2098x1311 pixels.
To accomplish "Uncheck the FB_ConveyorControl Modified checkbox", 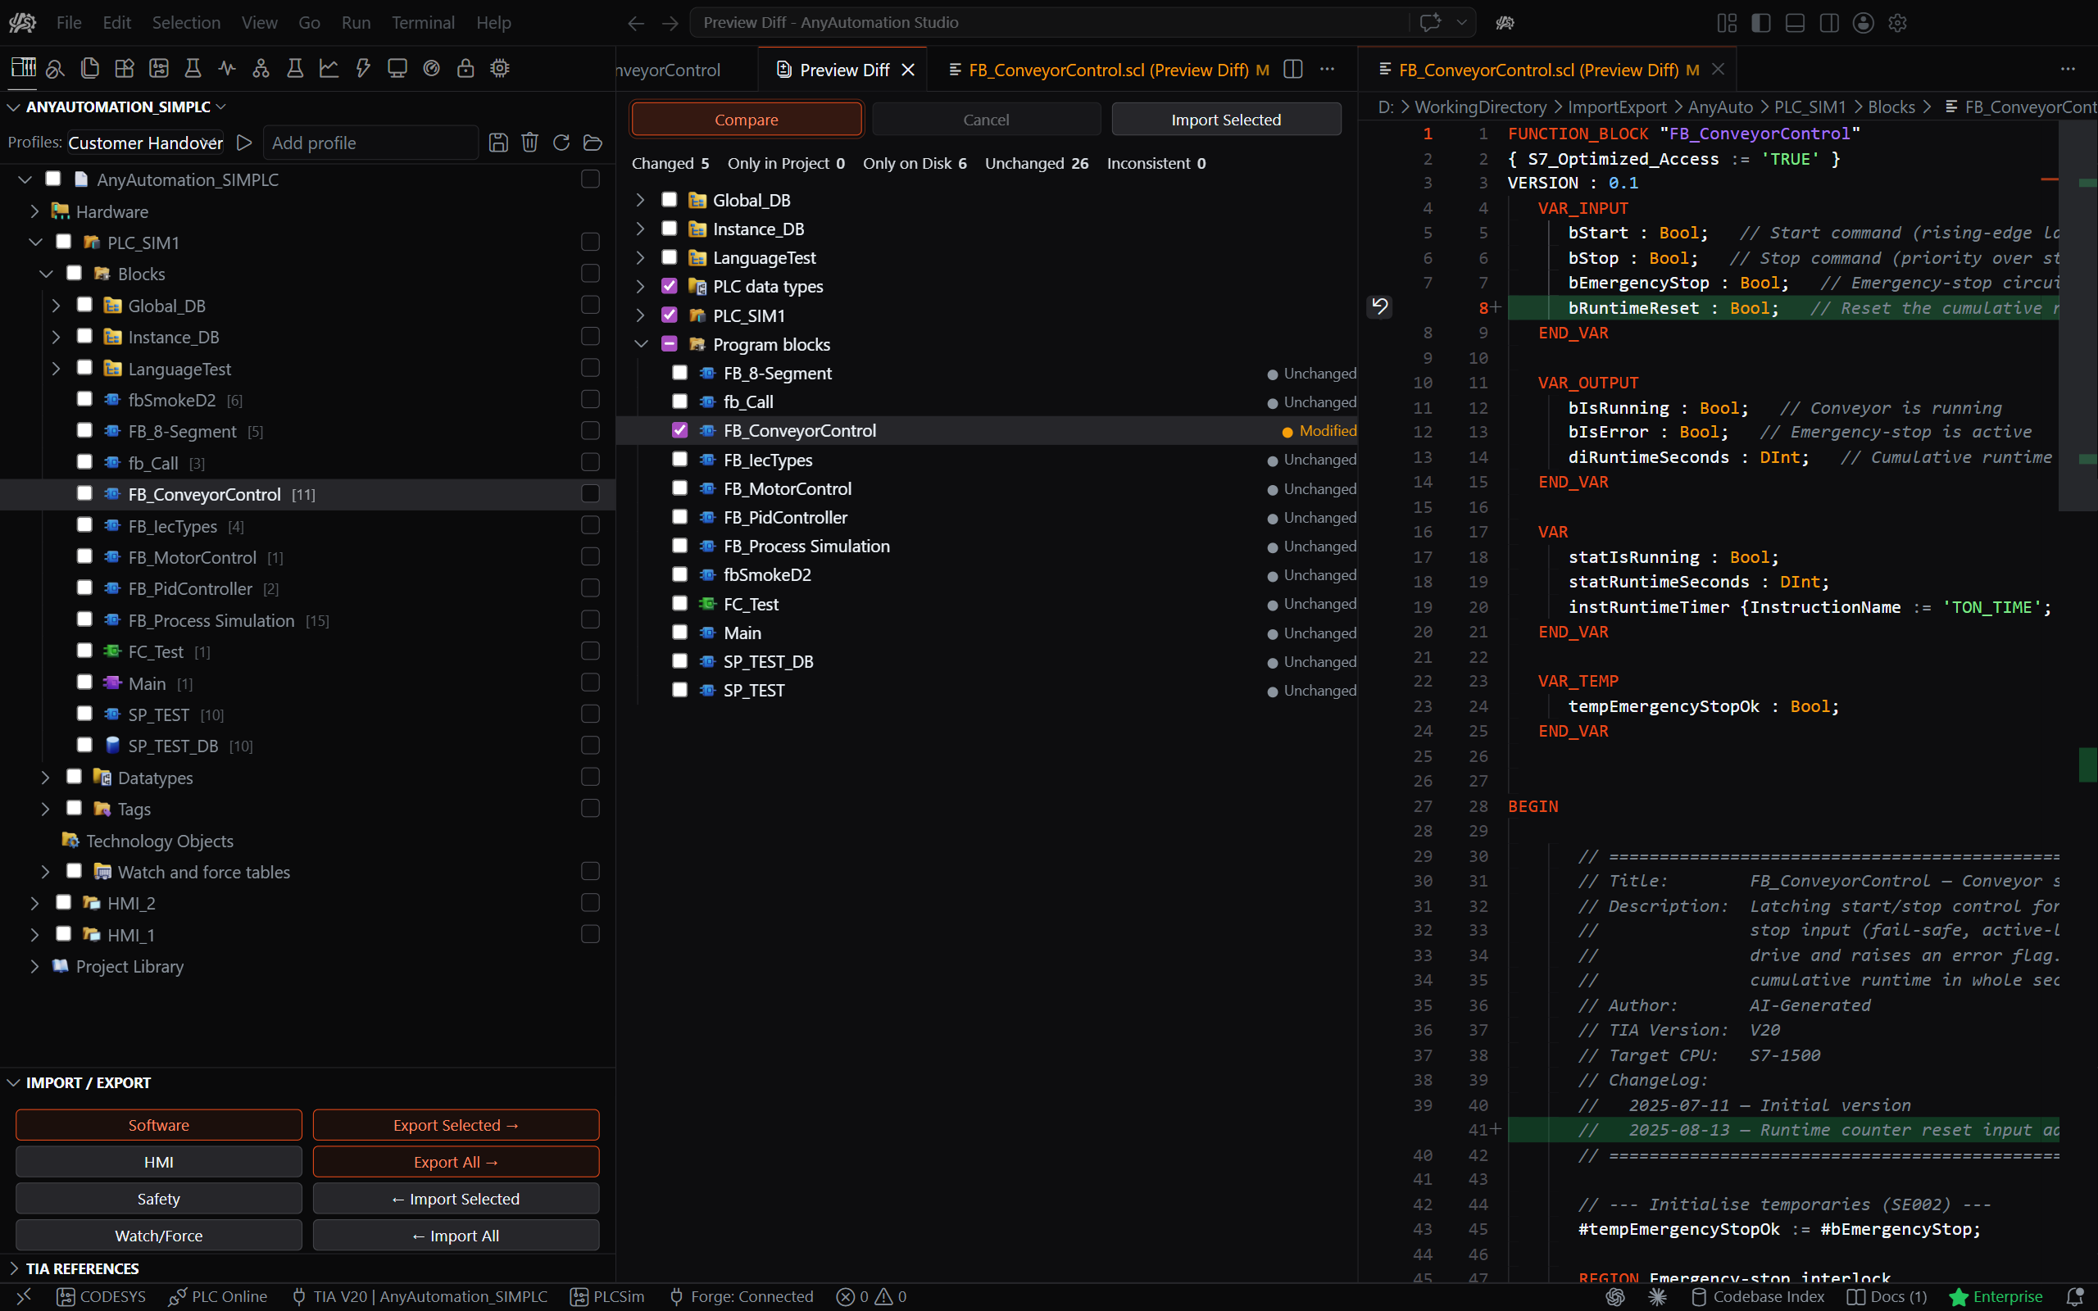I will pos(679,430).
